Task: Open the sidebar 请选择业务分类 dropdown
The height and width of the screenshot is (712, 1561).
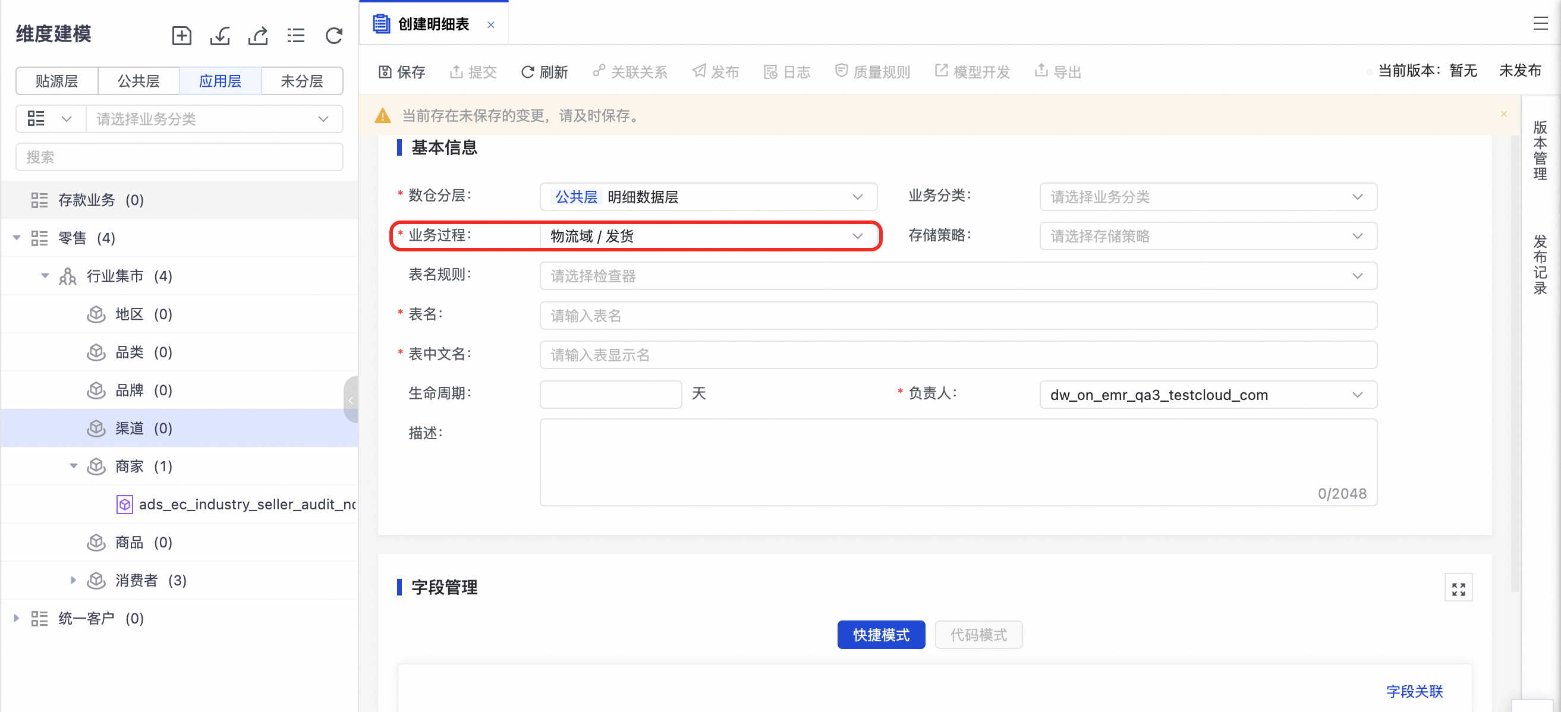Action: click(214, 119)
